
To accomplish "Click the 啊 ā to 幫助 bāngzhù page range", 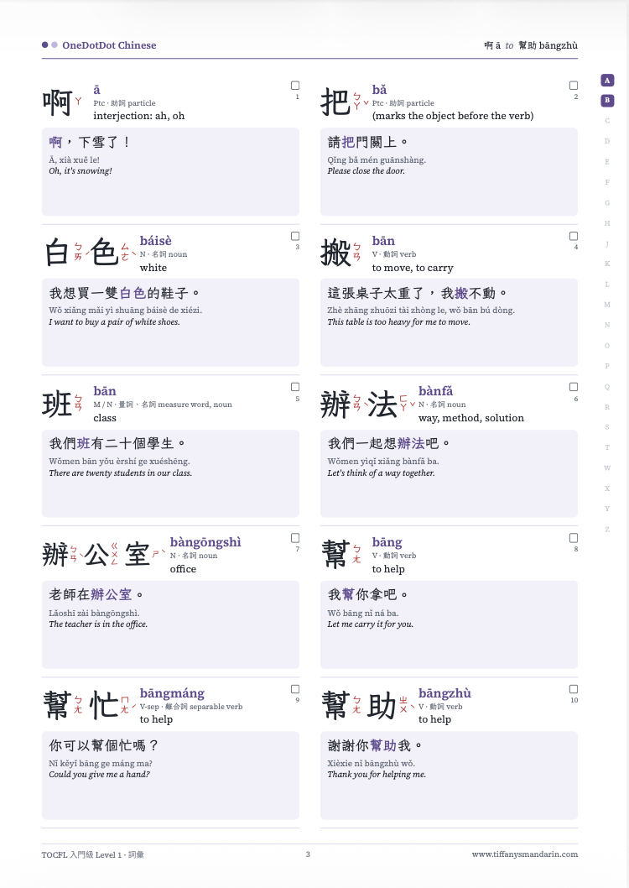I will pos(531,45).
